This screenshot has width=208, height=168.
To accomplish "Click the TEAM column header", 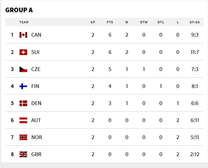I will [x=24, y=22].
